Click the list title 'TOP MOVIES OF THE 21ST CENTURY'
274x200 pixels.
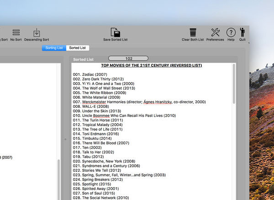click(152, 65)
